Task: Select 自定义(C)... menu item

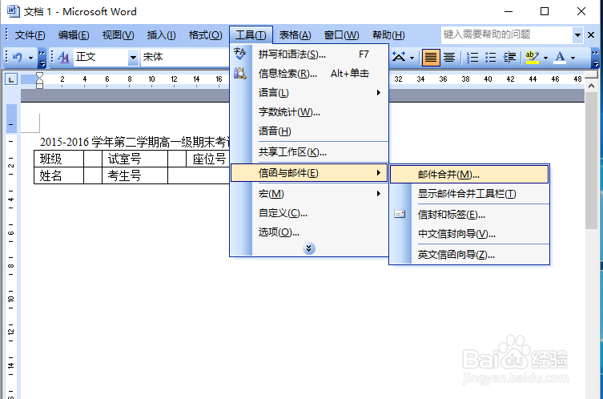Action: click(x=309, y=213)
